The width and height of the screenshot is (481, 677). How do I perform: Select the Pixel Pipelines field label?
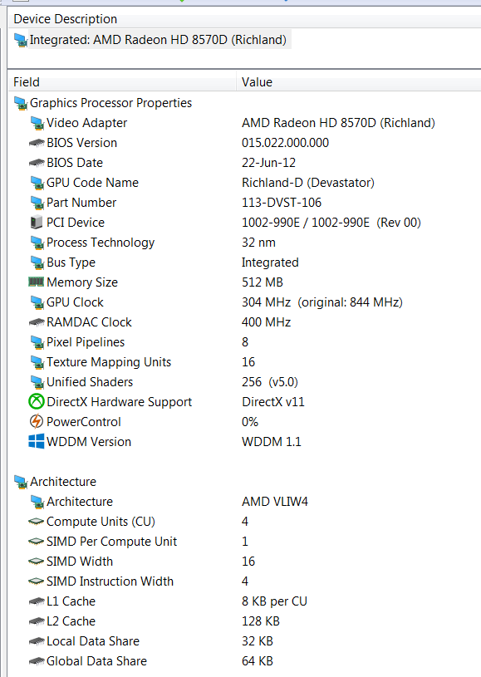coord(86,342)
